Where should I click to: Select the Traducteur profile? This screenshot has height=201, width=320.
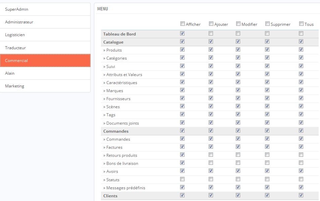click(45, 48)
